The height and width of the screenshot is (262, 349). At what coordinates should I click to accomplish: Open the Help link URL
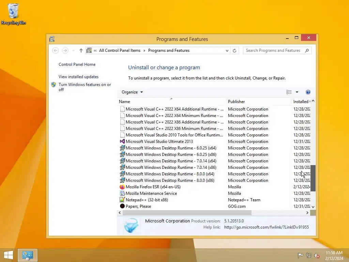pos(267,227)
